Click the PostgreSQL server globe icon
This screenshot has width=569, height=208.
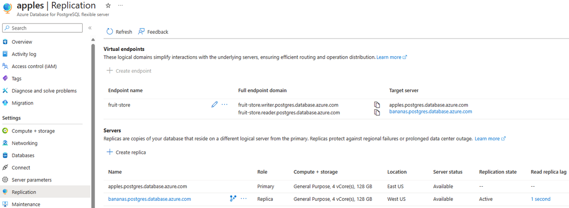click(7, 8)
